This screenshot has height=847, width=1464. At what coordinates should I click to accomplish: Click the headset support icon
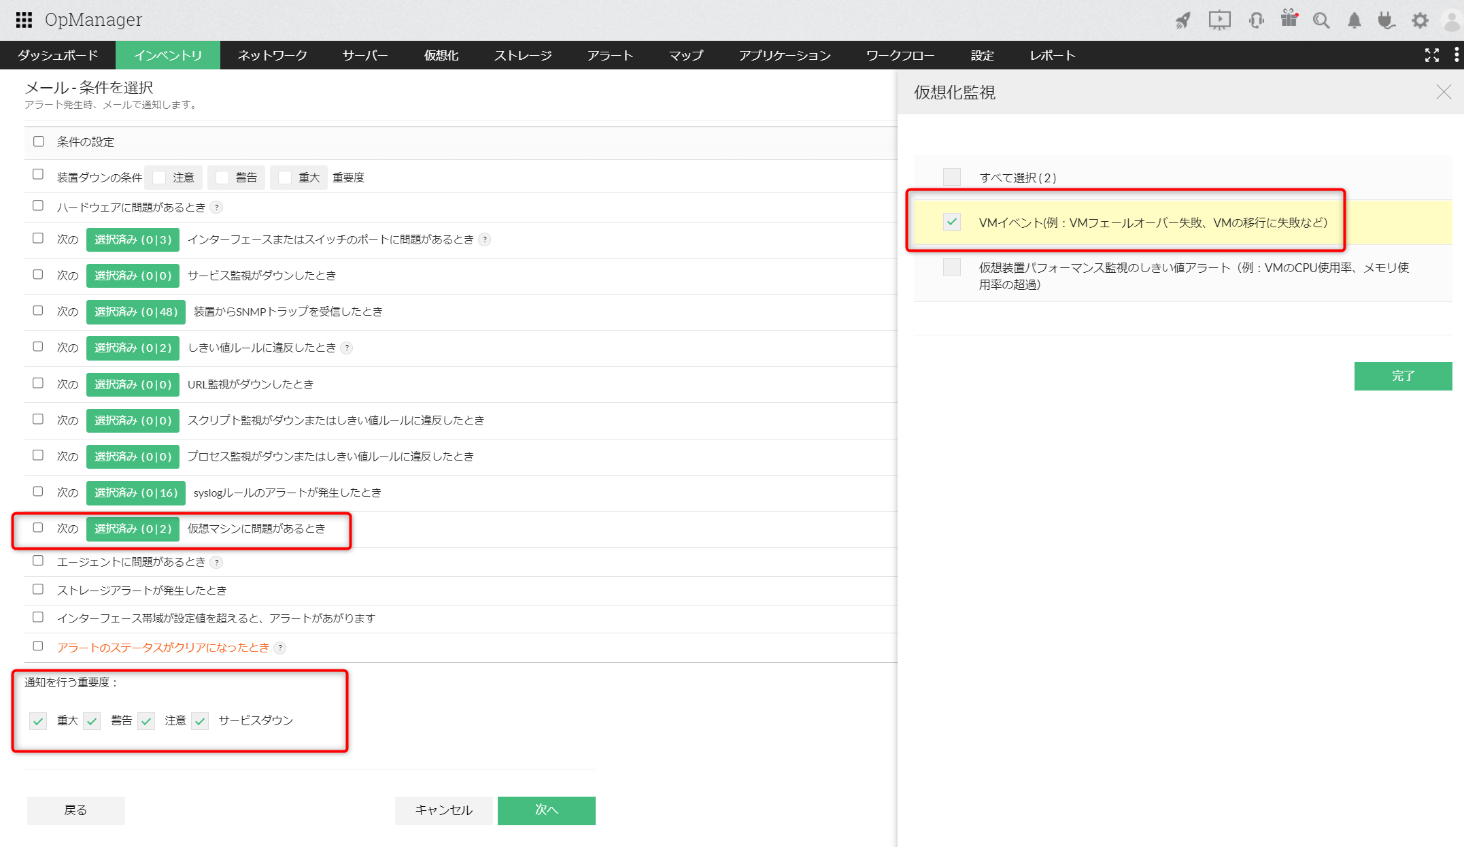point(1256,20)
